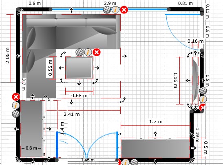Delete the top wall via its red X icon
The height and width of the screenshot is (165, 223).
point(124,10)
